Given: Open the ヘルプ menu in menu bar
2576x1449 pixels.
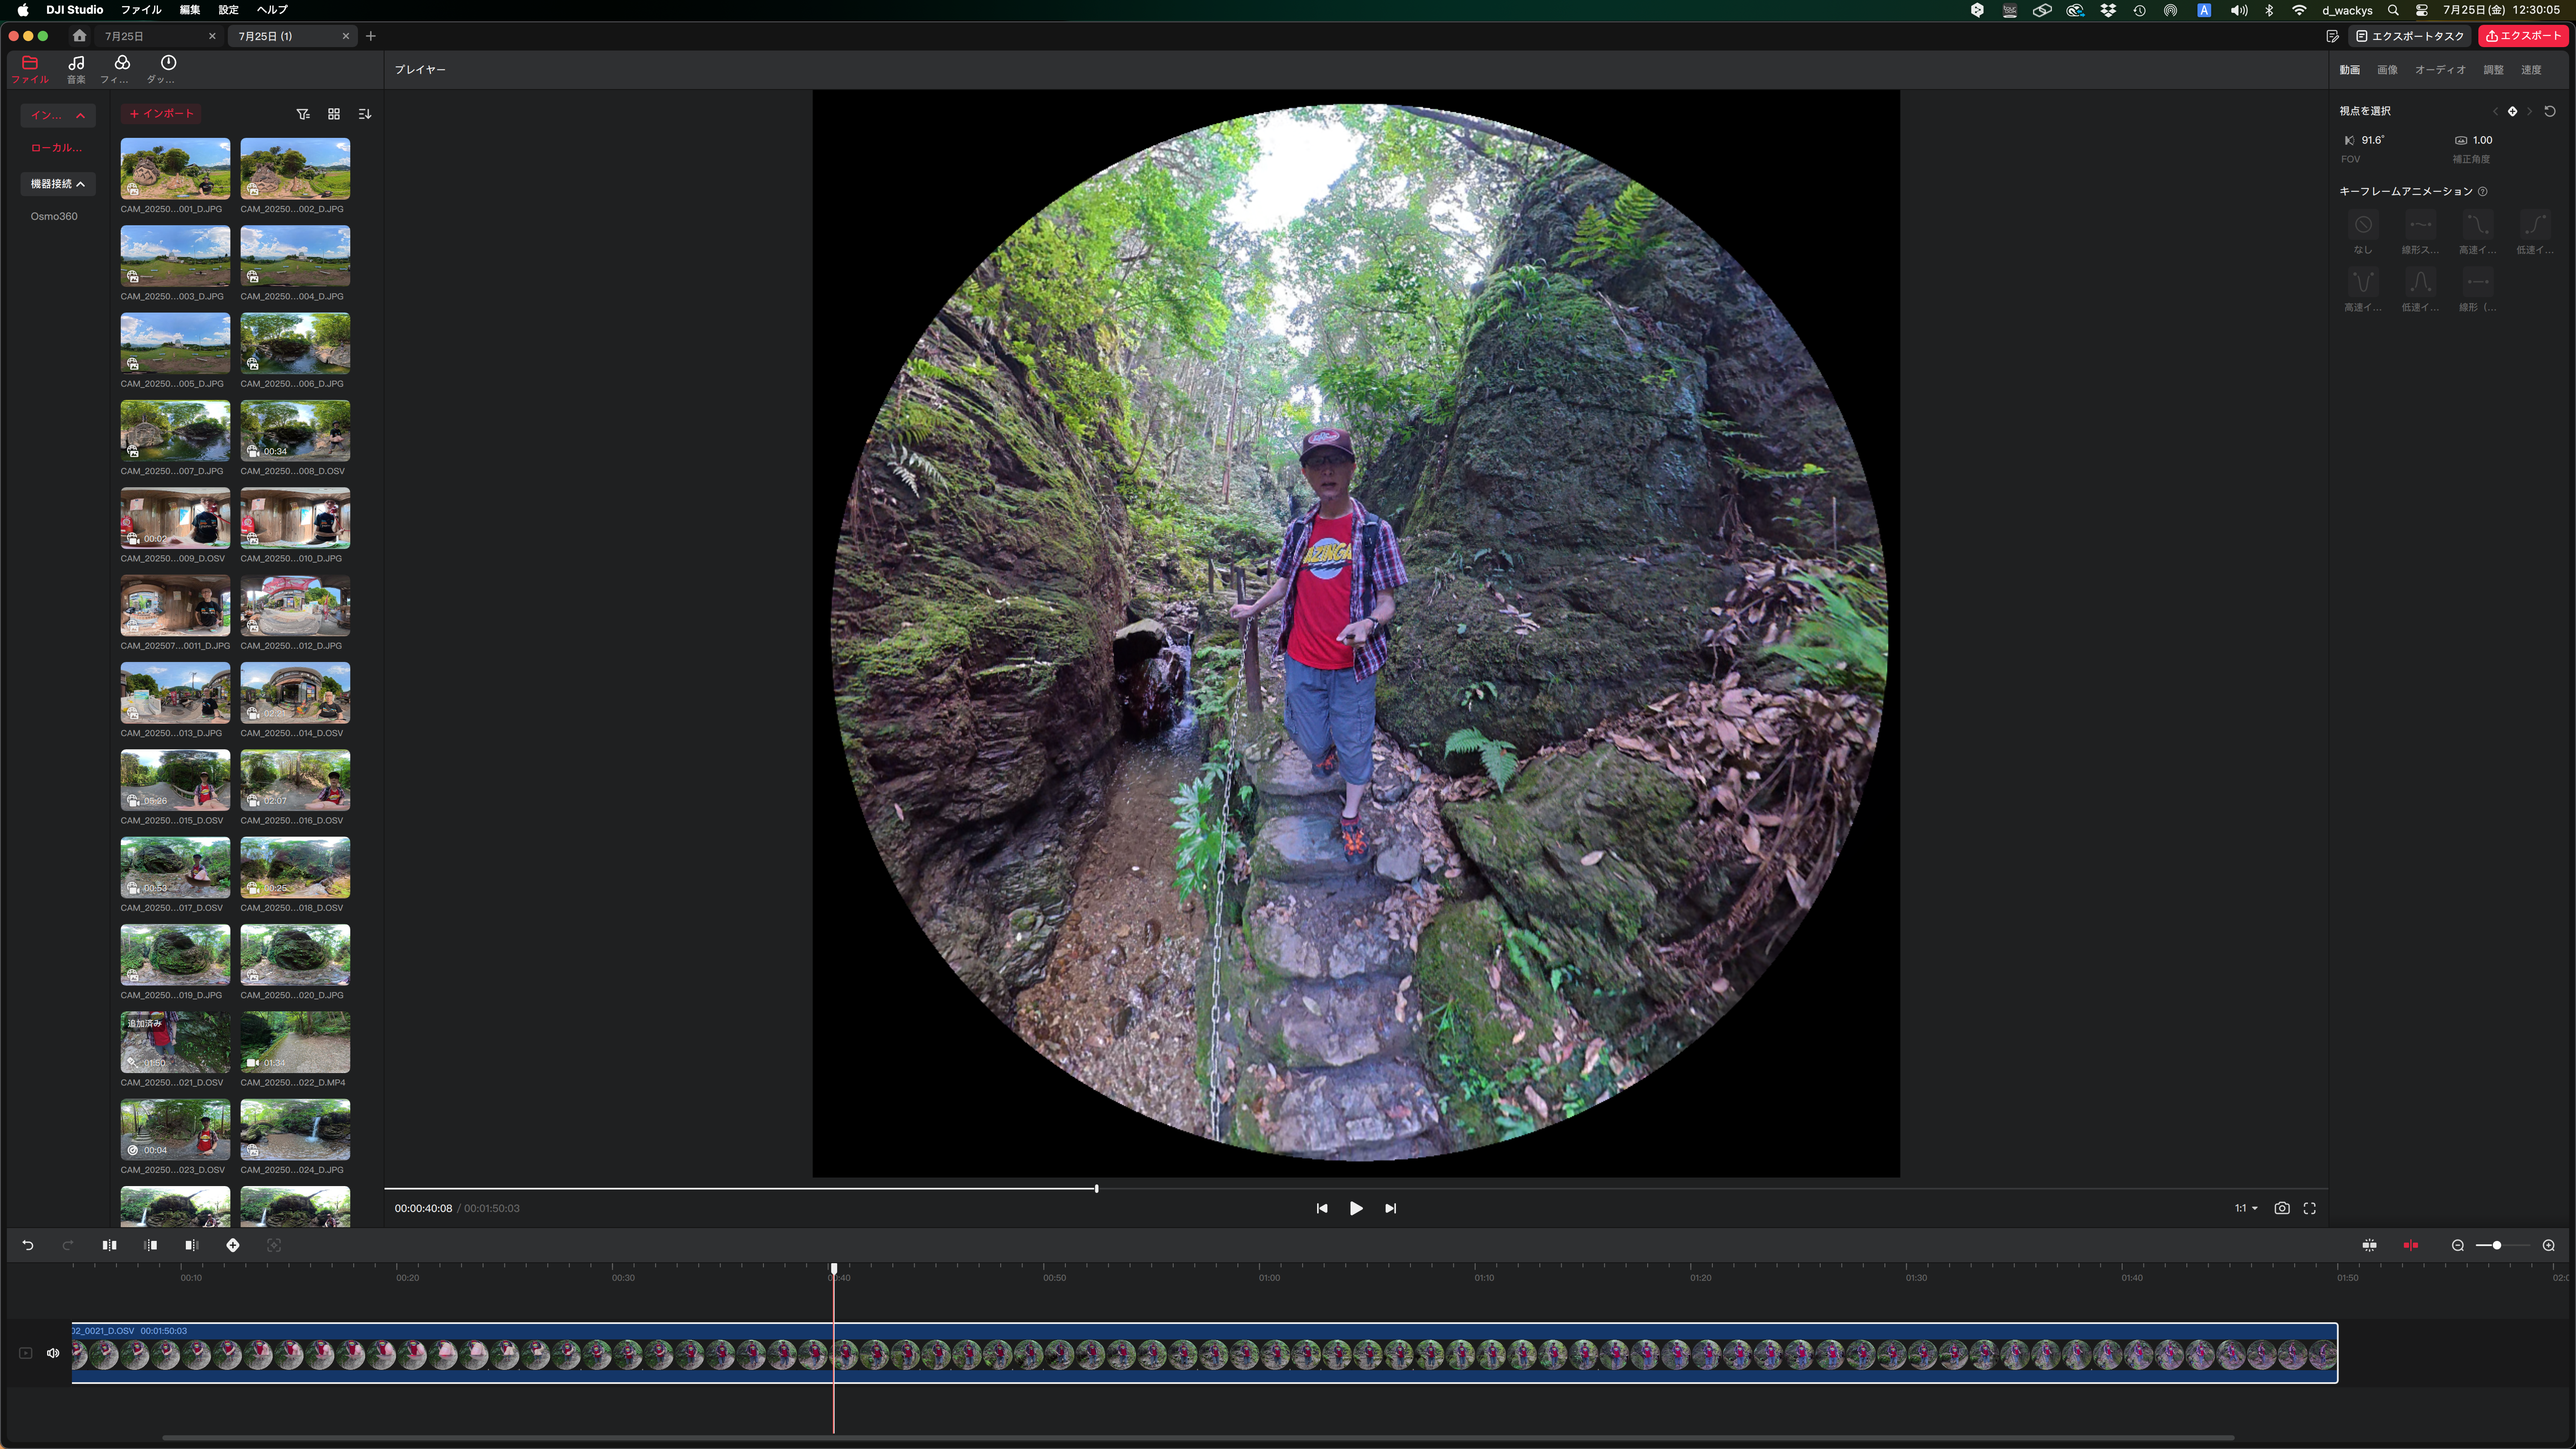Looking at the screenshot, I should pyautogui.click(x=272, y=10).
